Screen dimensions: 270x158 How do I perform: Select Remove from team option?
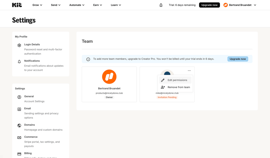[175, 87]
